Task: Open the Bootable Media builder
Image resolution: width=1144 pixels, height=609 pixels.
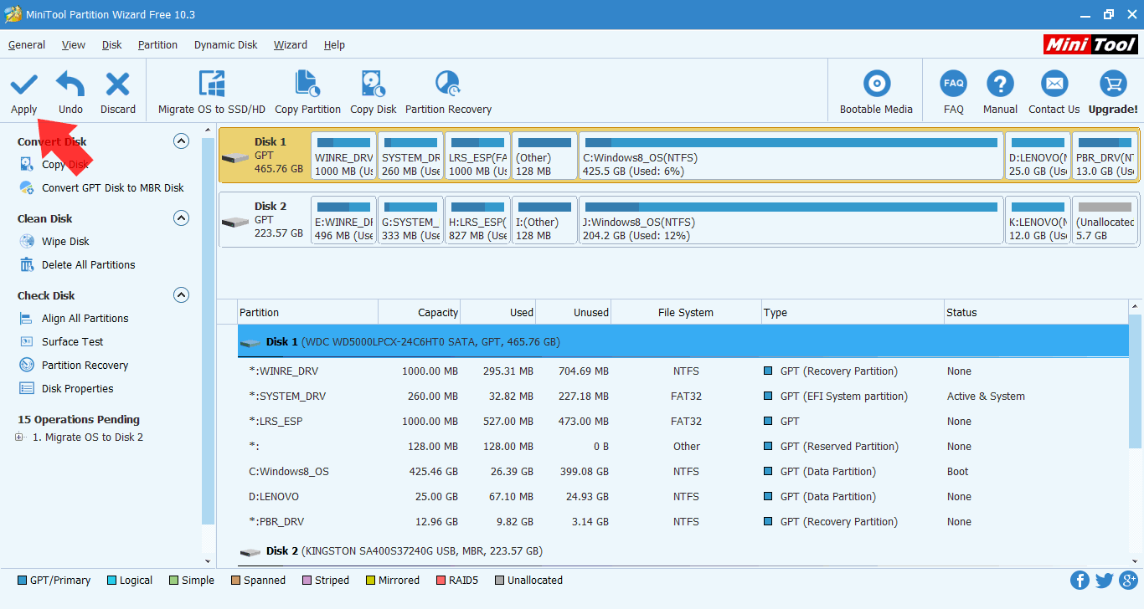Action: pos(876,84)
